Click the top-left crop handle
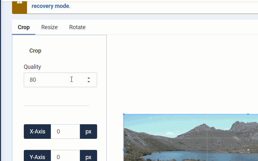Screen dimensions: 258x161 pos(124,114)
